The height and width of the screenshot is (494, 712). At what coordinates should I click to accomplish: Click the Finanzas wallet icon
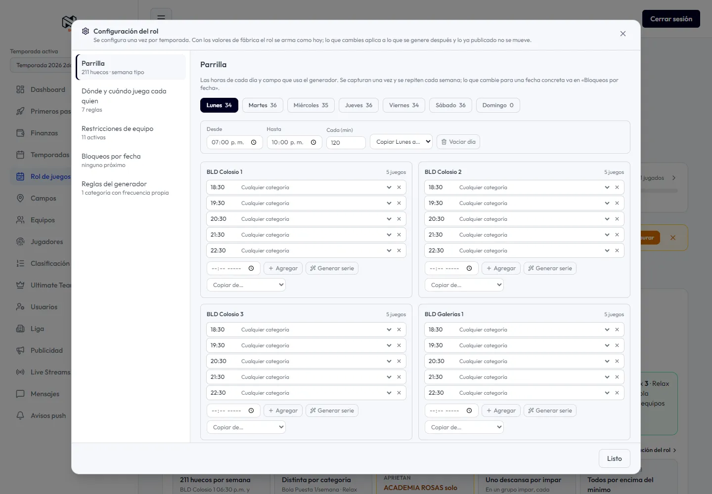tap(20, 133)
